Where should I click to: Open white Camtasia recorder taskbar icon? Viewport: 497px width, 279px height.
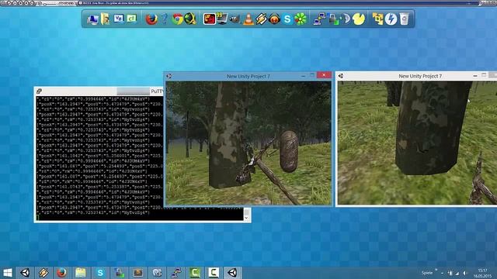coord(214,273)
